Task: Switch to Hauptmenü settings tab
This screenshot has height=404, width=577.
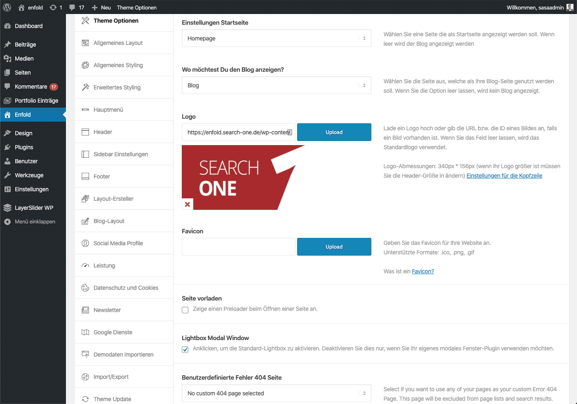Action: pos(124,110)
